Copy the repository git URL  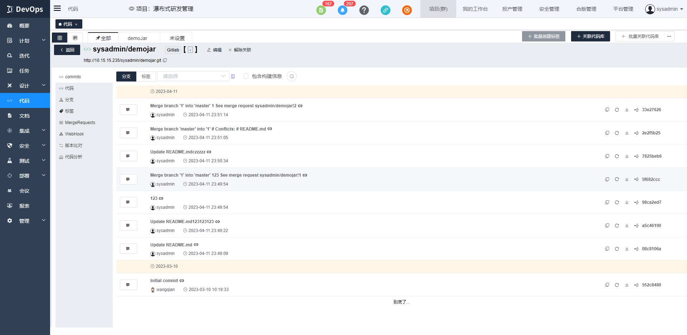coord(165,60)
